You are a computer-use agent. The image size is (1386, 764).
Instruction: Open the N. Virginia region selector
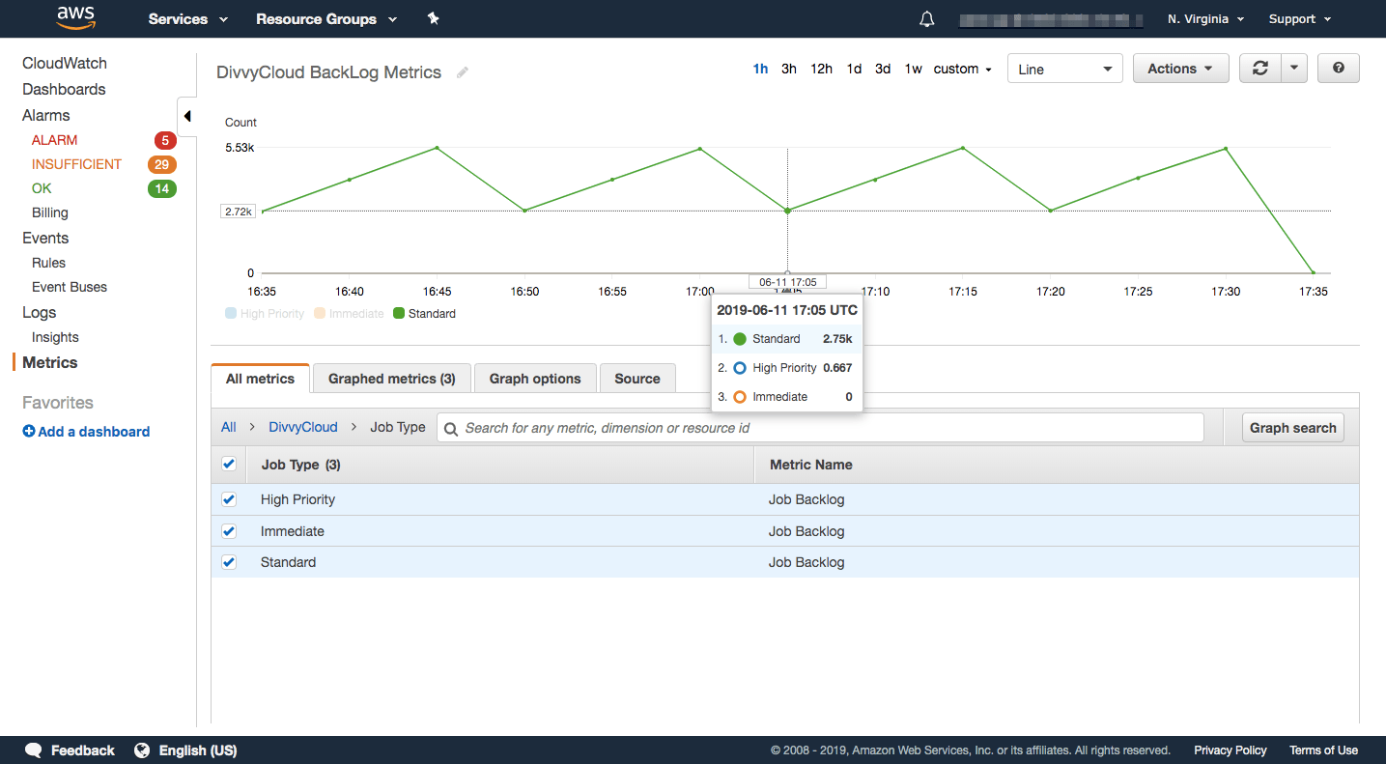tap(1204, 19)
